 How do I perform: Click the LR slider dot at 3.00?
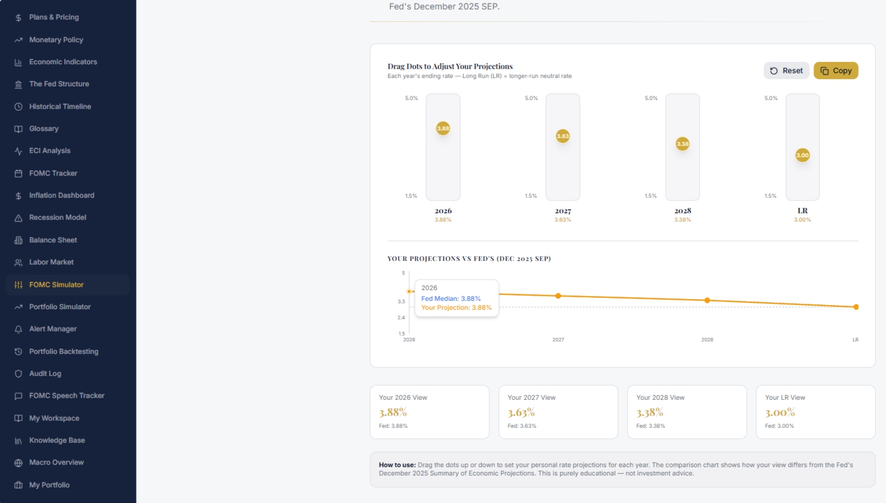803,155
